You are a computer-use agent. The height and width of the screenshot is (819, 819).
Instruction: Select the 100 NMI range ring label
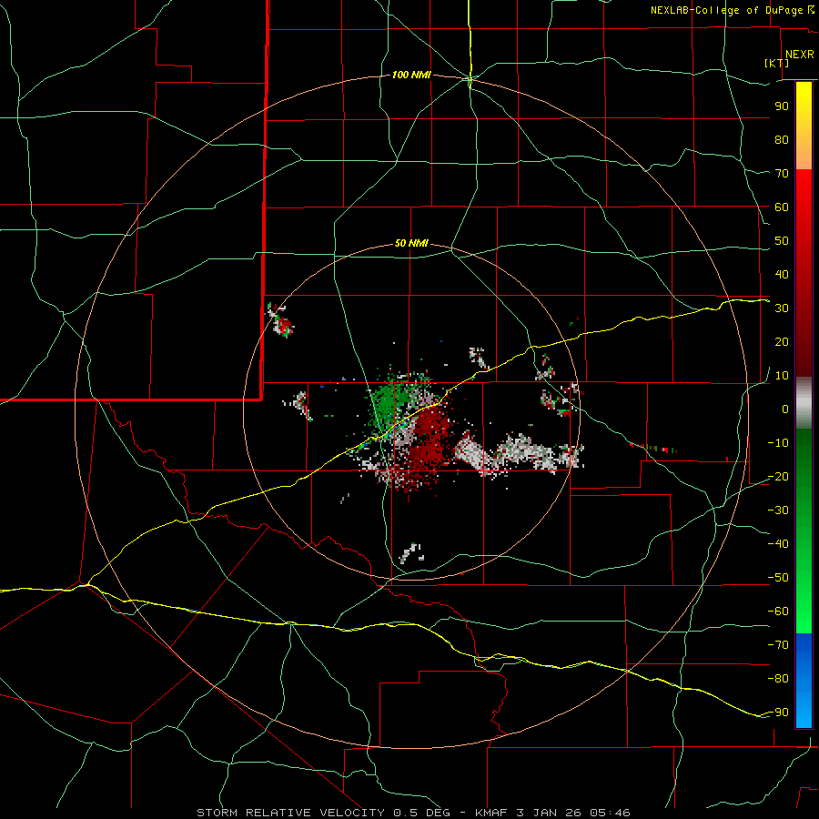(411, 76)
